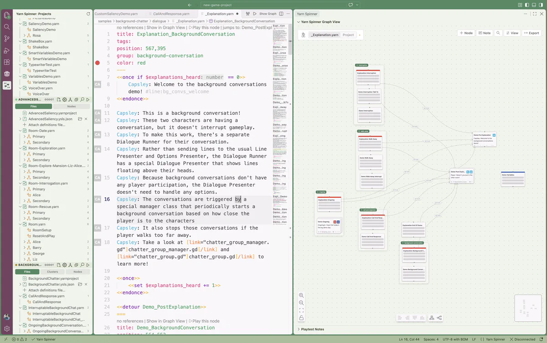Image resolution: width=547 pixels, height=343 pixels.
Task: Open the Accounts avatar icon
Action: pos(7,317)
